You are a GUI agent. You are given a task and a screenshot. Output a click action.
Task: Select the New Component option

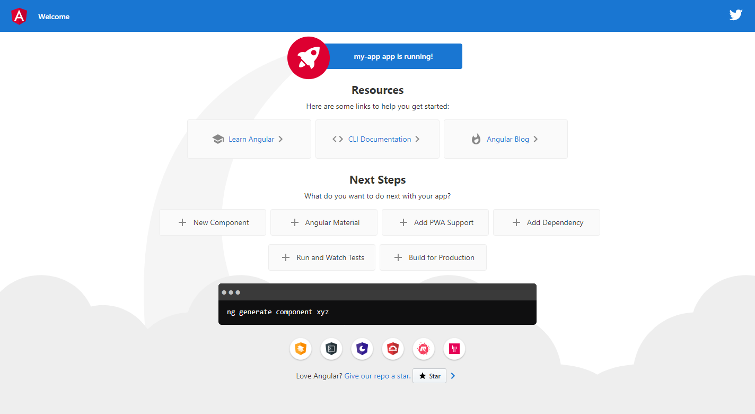click(x=213, y=222)
